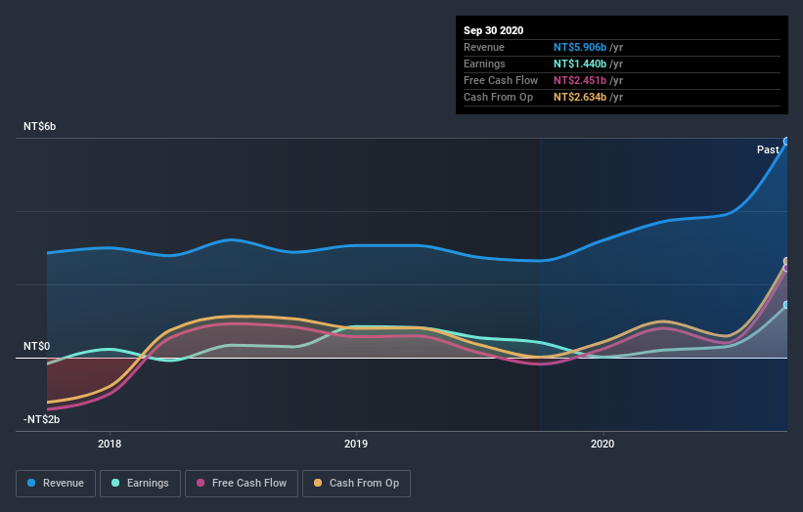Toggle the Earnings legend button
803x512 pixels.
[140, 484]
